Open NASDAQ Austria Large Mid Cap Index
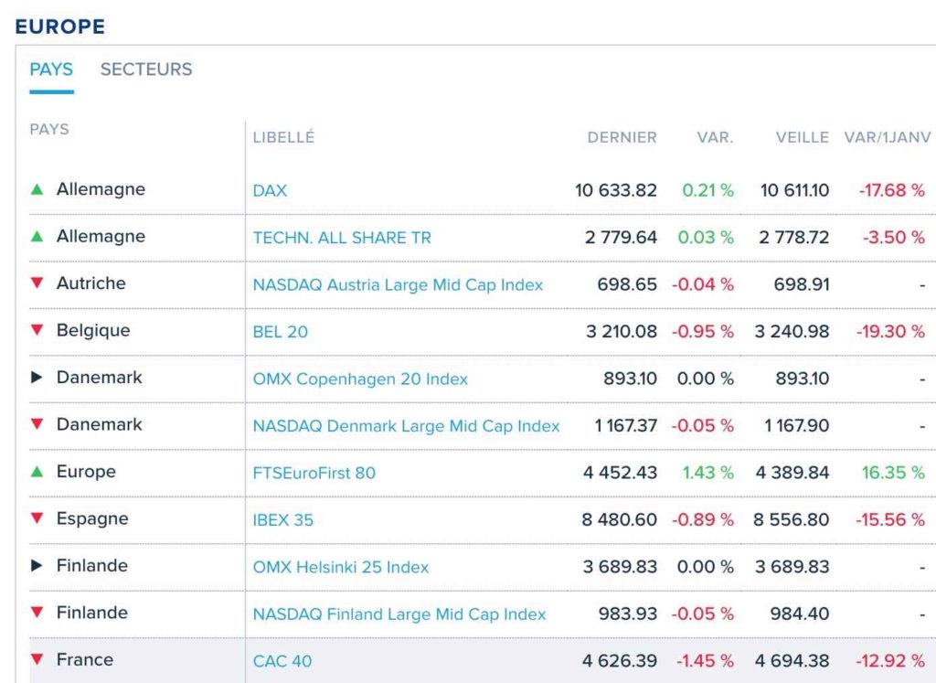Viewport: 936px width, 683px height. tap(399, 284)
